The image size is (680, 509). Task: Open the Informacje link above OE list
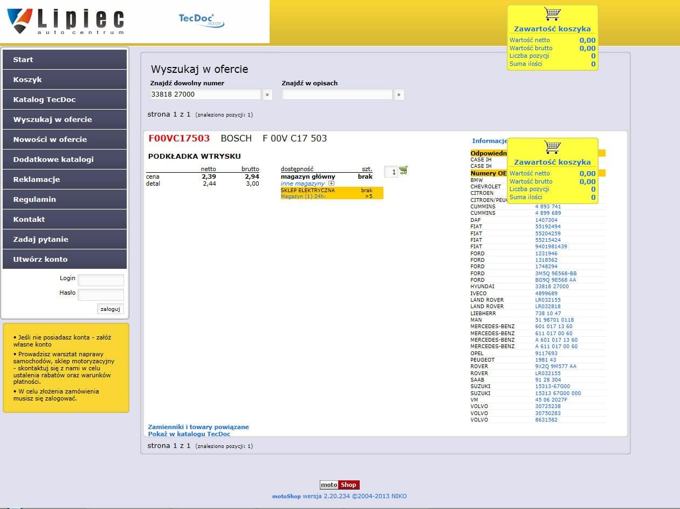(x=490, y=141)
